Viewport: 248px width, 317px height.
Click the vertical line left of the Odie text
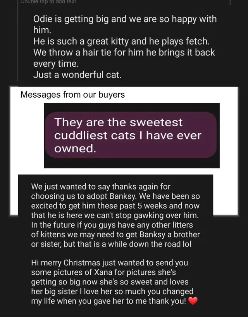[x=18, y=40]
